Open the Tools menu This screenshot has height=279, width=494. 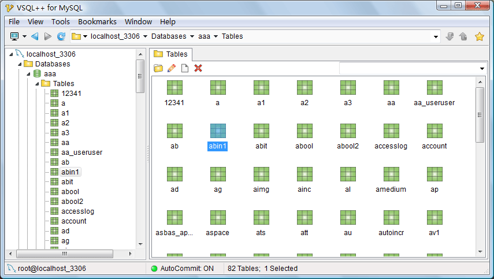pyautogui.click(x=61, y=21)
